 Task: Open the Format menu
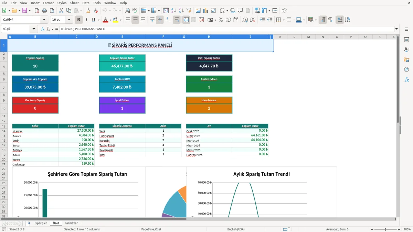48,3
